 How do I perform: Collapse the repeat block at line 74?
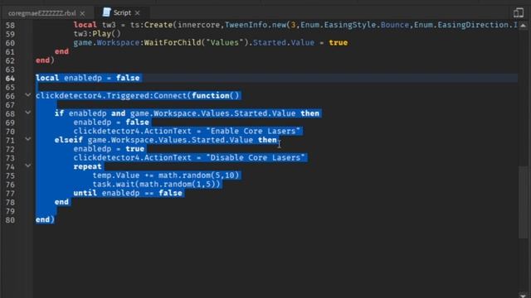pyautogui.click(x=28, y=166)
